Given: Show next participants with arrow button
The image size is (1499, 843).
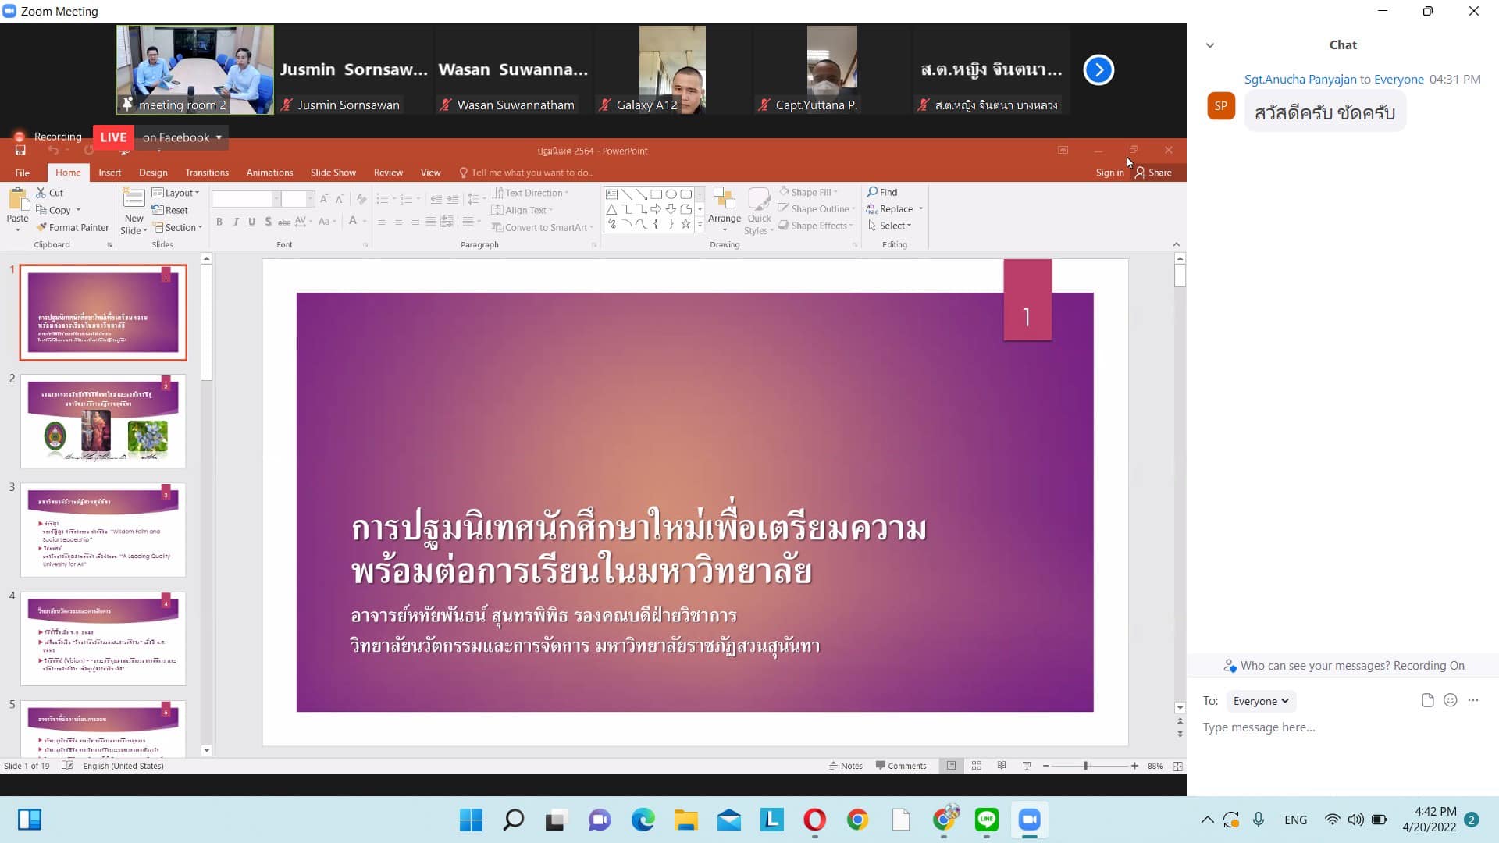Looking at the screenshot, I should [1098, 70].
